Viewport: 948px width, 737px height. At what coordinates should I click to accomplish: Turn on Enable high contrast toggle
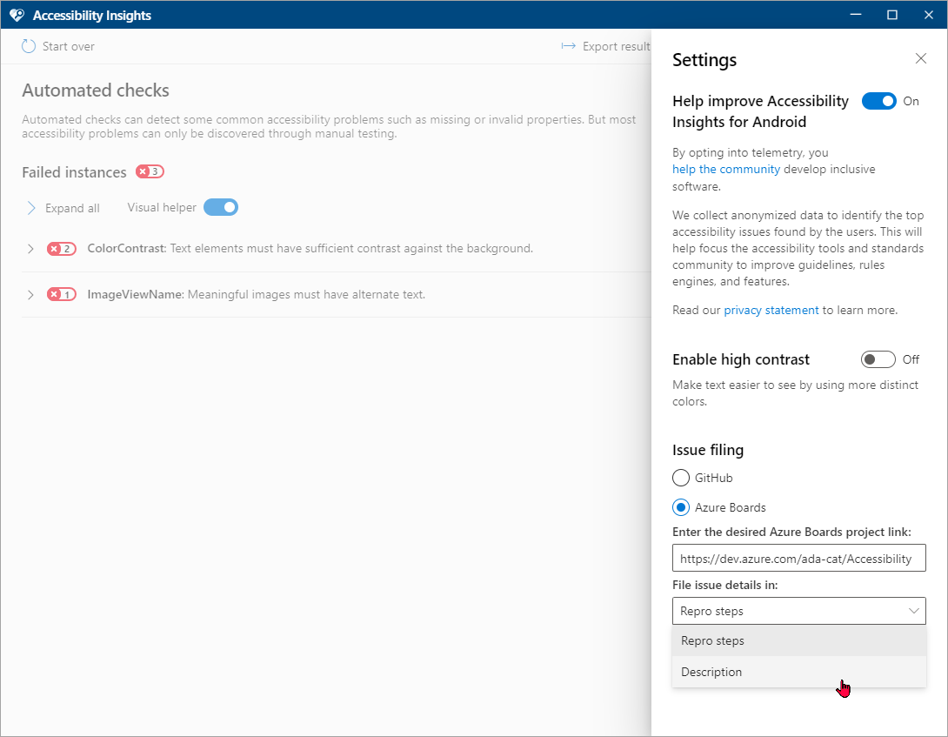(878, 359)
